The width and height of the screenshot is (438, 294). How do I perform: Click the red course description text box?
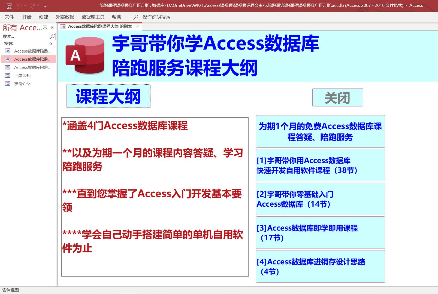point(155,197)
